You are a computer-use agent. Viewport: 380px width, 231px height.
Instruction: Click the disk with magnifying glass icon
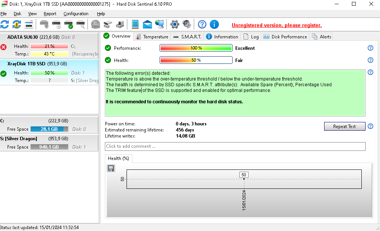[81, 24]
